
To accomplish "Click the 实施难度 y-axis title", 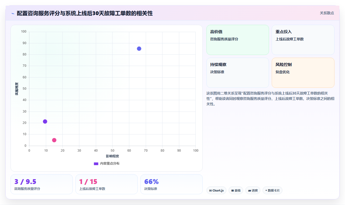I will point(17,89).
